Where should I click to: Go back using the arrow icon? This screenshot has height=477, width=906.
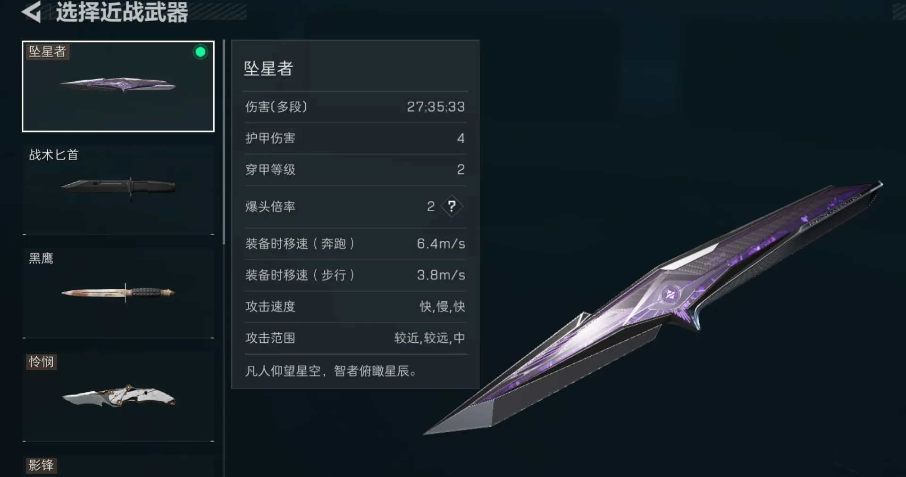click(31, 12)
